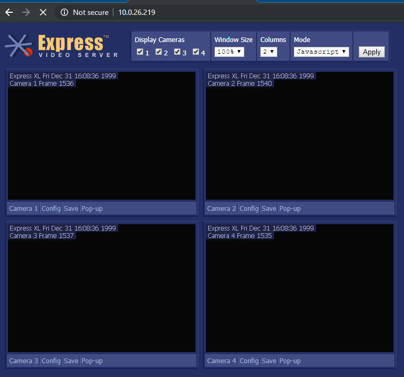Open Config for Camera 3
Screen dimensions: 404x377
[51, 361]
